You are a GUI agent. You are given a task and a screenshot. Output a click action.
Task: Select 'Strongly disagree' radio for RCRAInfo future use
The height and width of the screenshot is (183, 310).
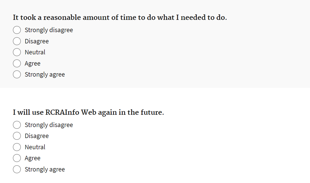(17, 125)
